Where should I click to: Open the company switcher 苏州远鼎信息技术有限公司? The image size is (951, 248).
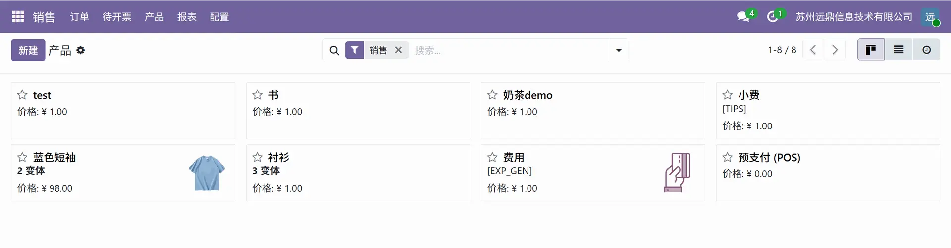tap(853, 17)
